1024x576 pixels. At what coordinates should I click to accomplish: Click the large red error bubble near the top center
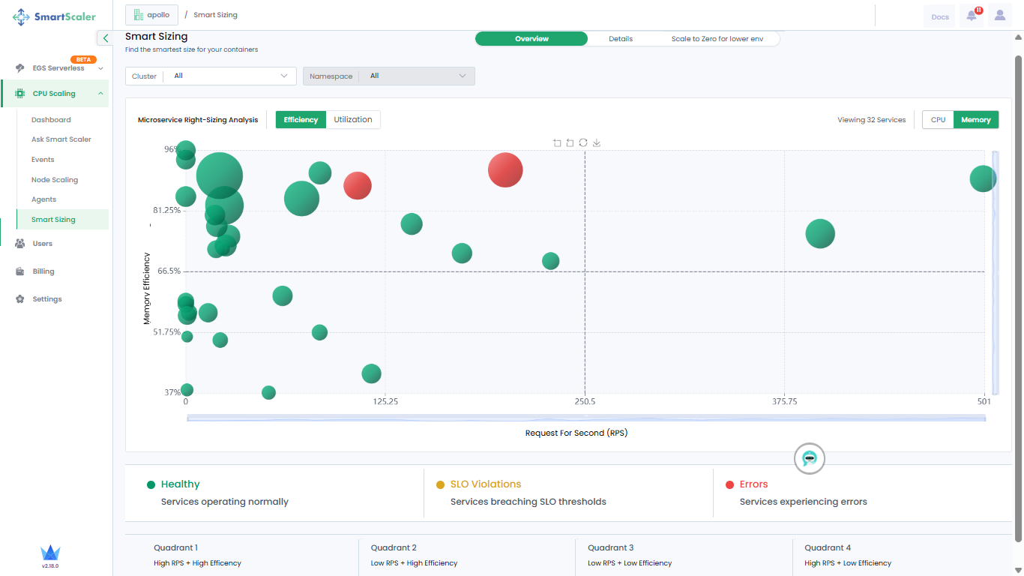coord(505,169)
